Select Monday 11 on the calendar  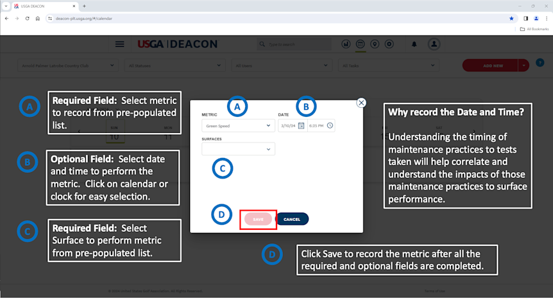coord(168,133)
